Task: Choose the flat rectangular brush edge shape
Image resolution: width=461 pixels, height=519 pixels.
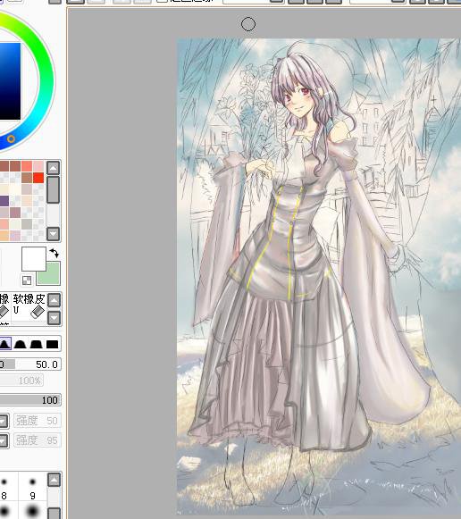Action: [x=53, y=344]
